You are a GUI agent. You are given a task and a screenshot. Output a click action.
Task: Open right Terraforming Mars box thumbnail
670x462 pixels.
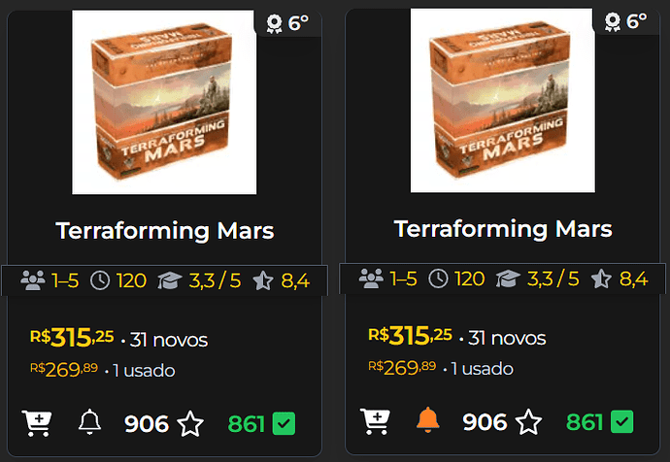pyautogui.click(x=503, y=101)
